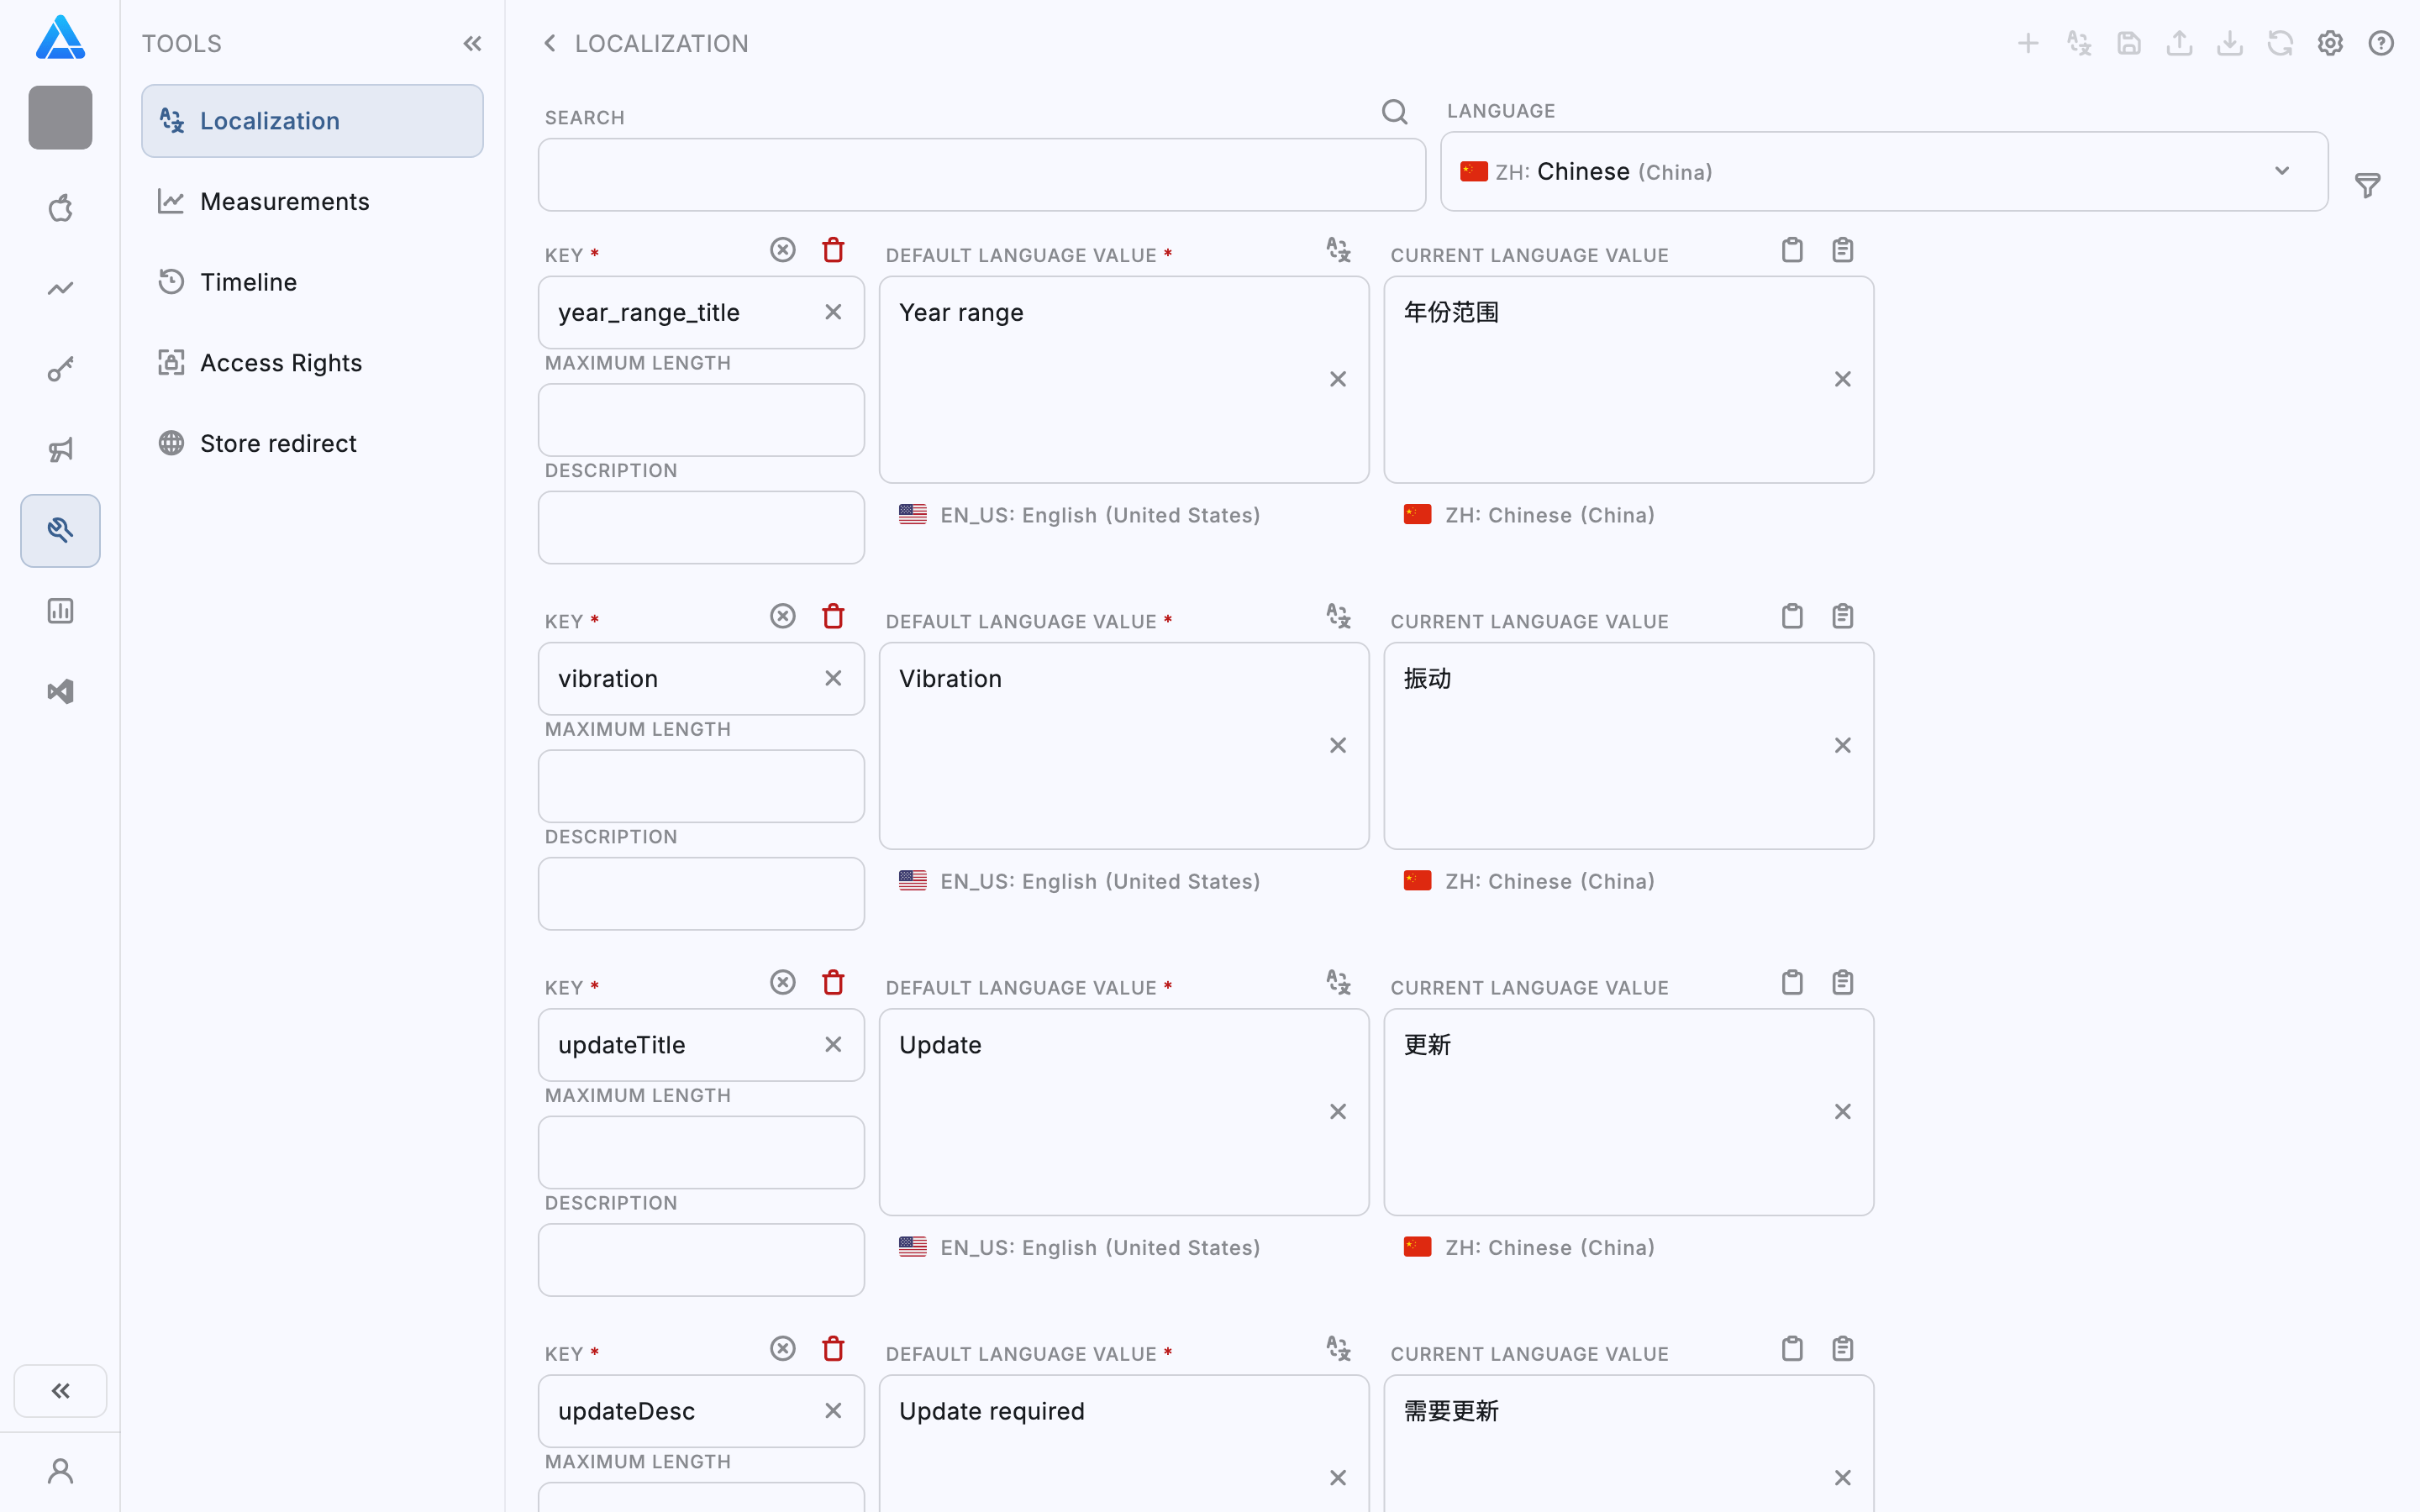
Task: Select the Store redirect menu item
Action: point(278,443)
